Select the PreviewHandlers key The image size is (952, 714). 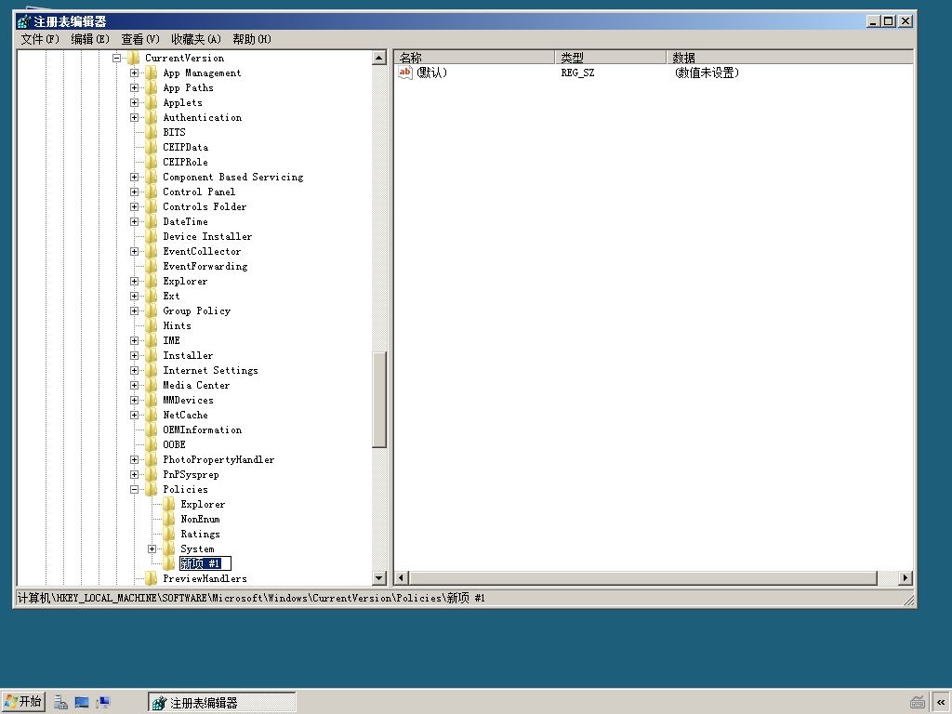[x=205, y=578]
